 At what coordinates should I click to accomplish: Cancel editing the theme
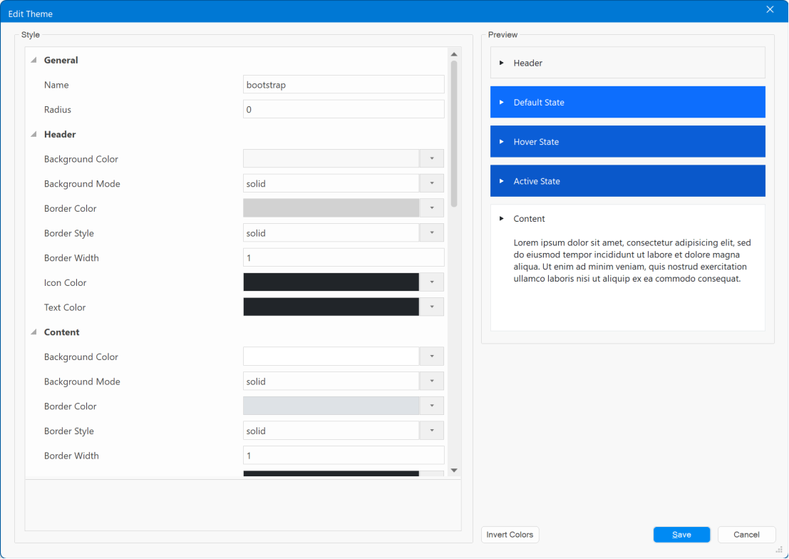click(x=746, y=534)
